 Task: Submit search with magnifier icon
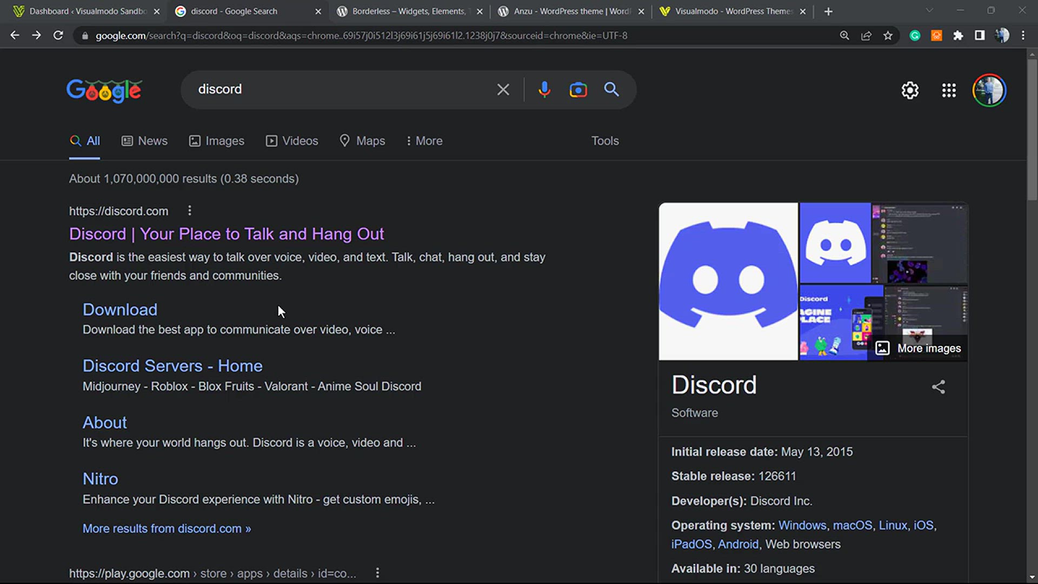pyautogui.click(x=611, y=89)
